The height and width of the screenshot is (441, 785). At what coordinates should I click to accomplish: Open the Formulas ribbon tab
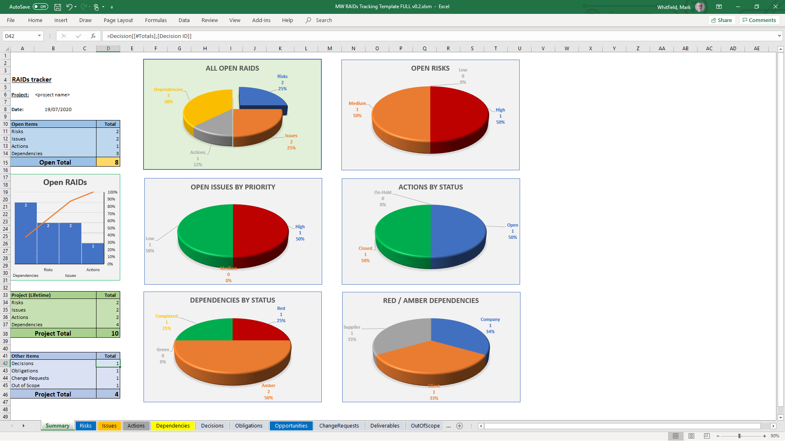(156, 20)
